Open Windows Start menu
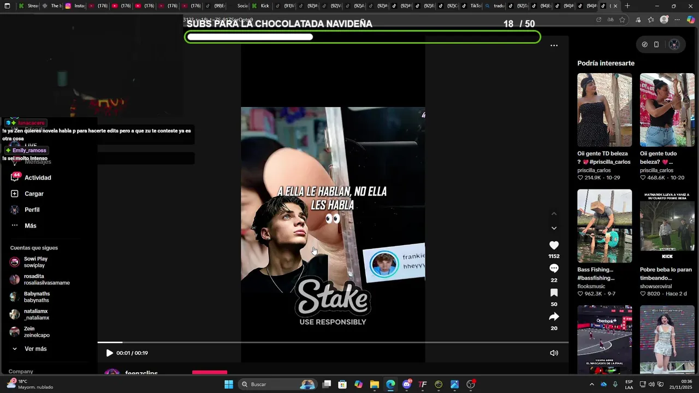 point(229,384)
